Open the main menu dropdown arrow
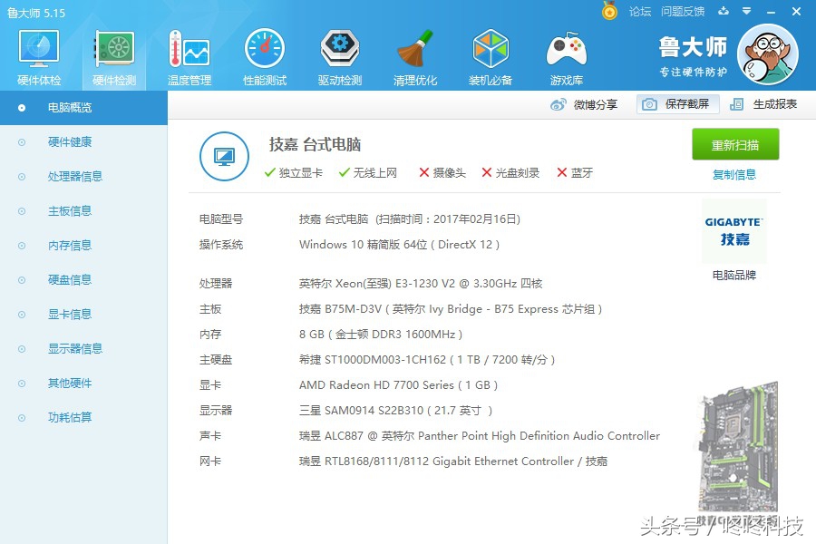816x544 pixels. pos(746,12)
